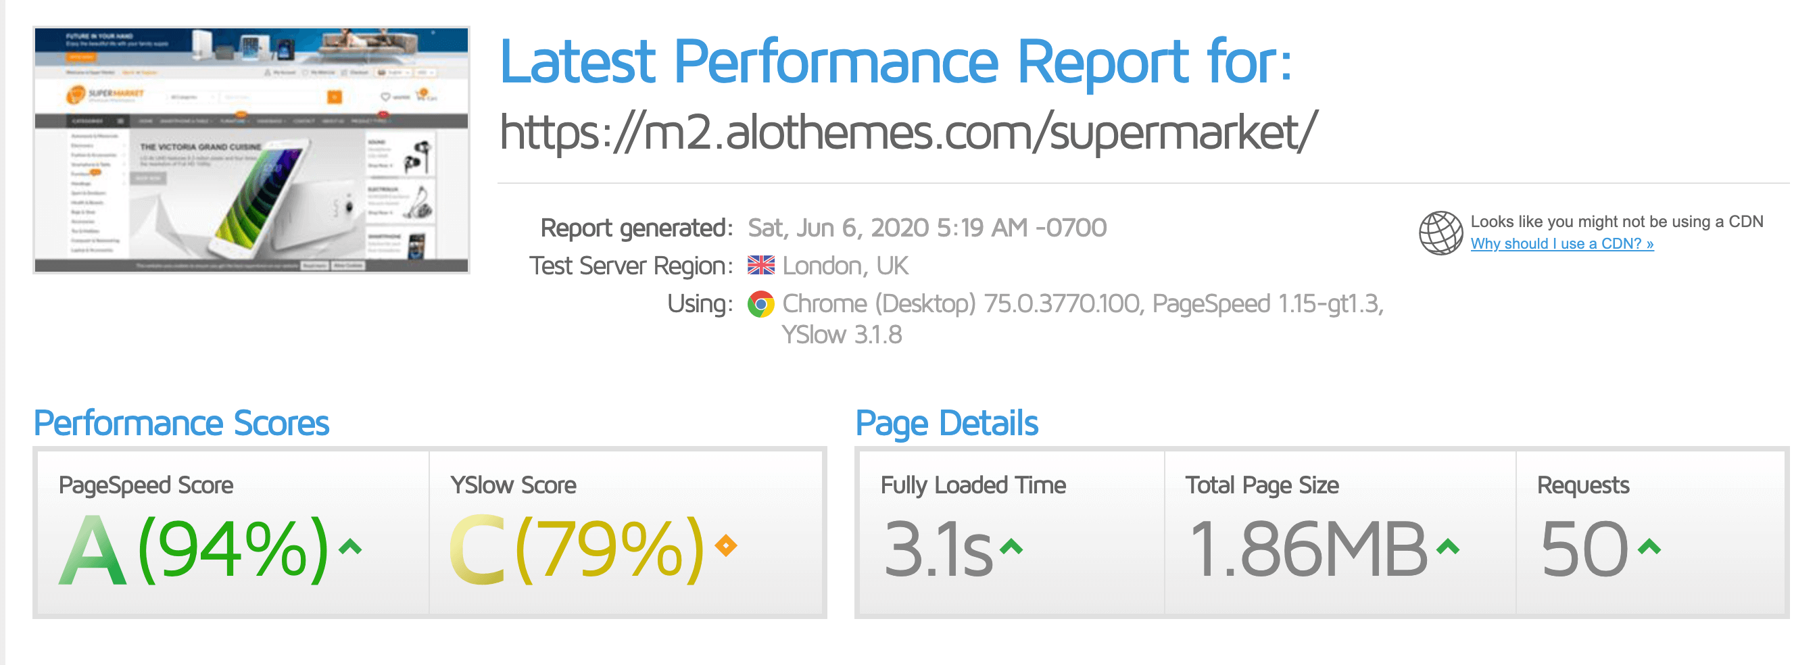This screenshot has width=1817, height=665.
Task: Open the "Why should I use a CDN?" link
Action: click(1561, 244)
